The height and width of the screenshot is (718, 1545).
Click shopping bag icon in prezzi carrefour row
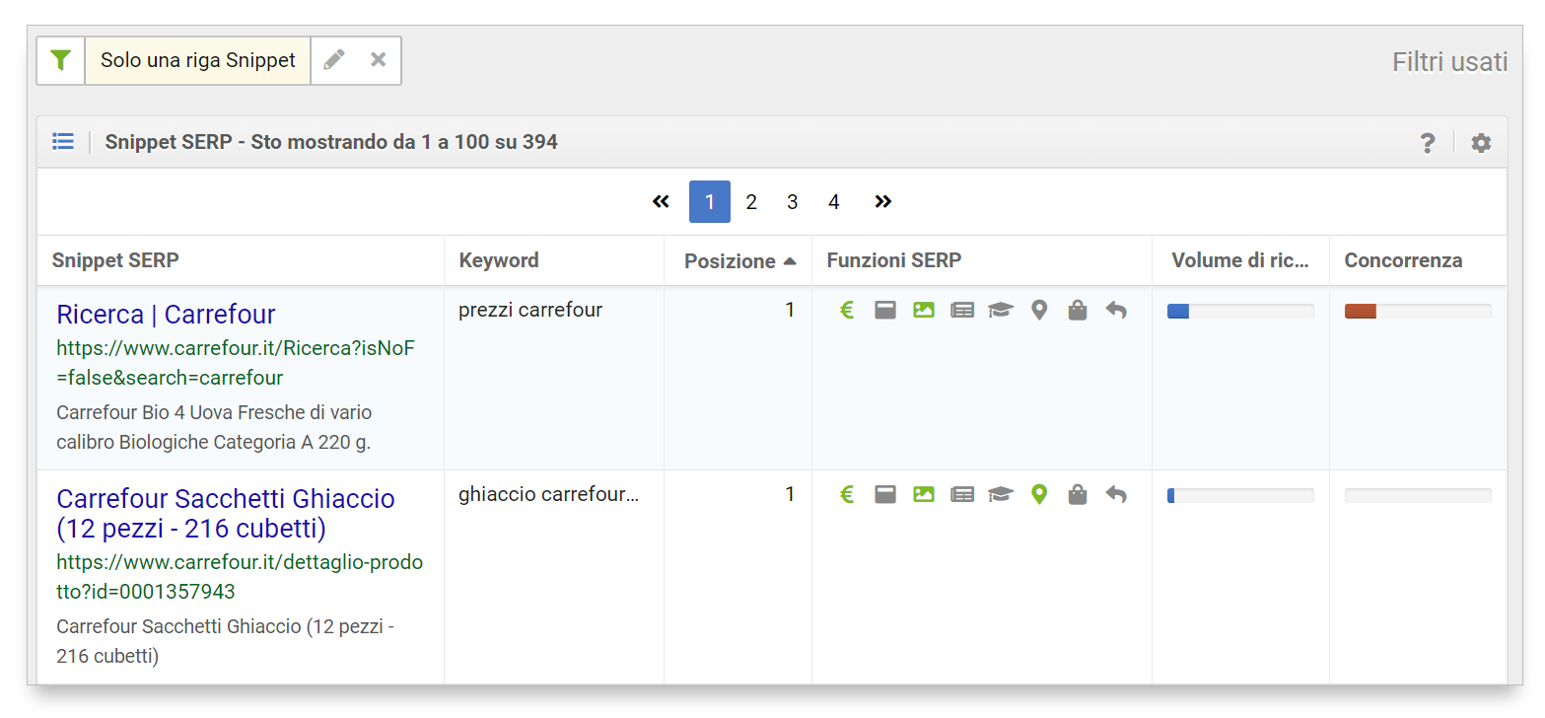pyautogui.click(x=1078, y=311)
